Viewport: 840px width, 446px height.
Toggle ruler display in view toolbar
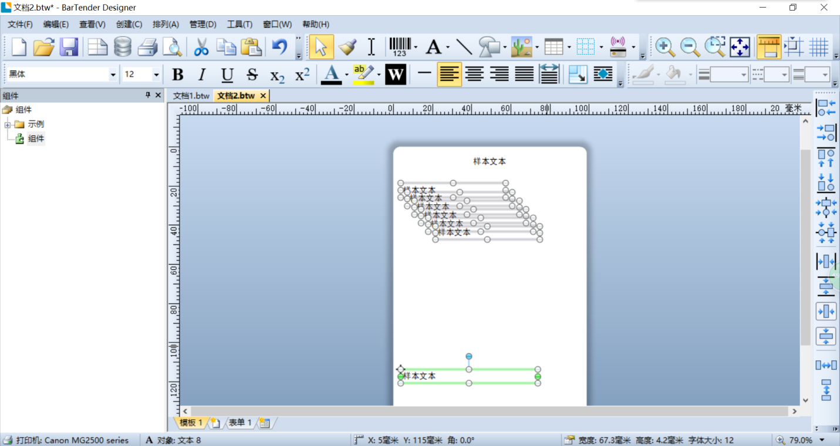click(768, 47)
